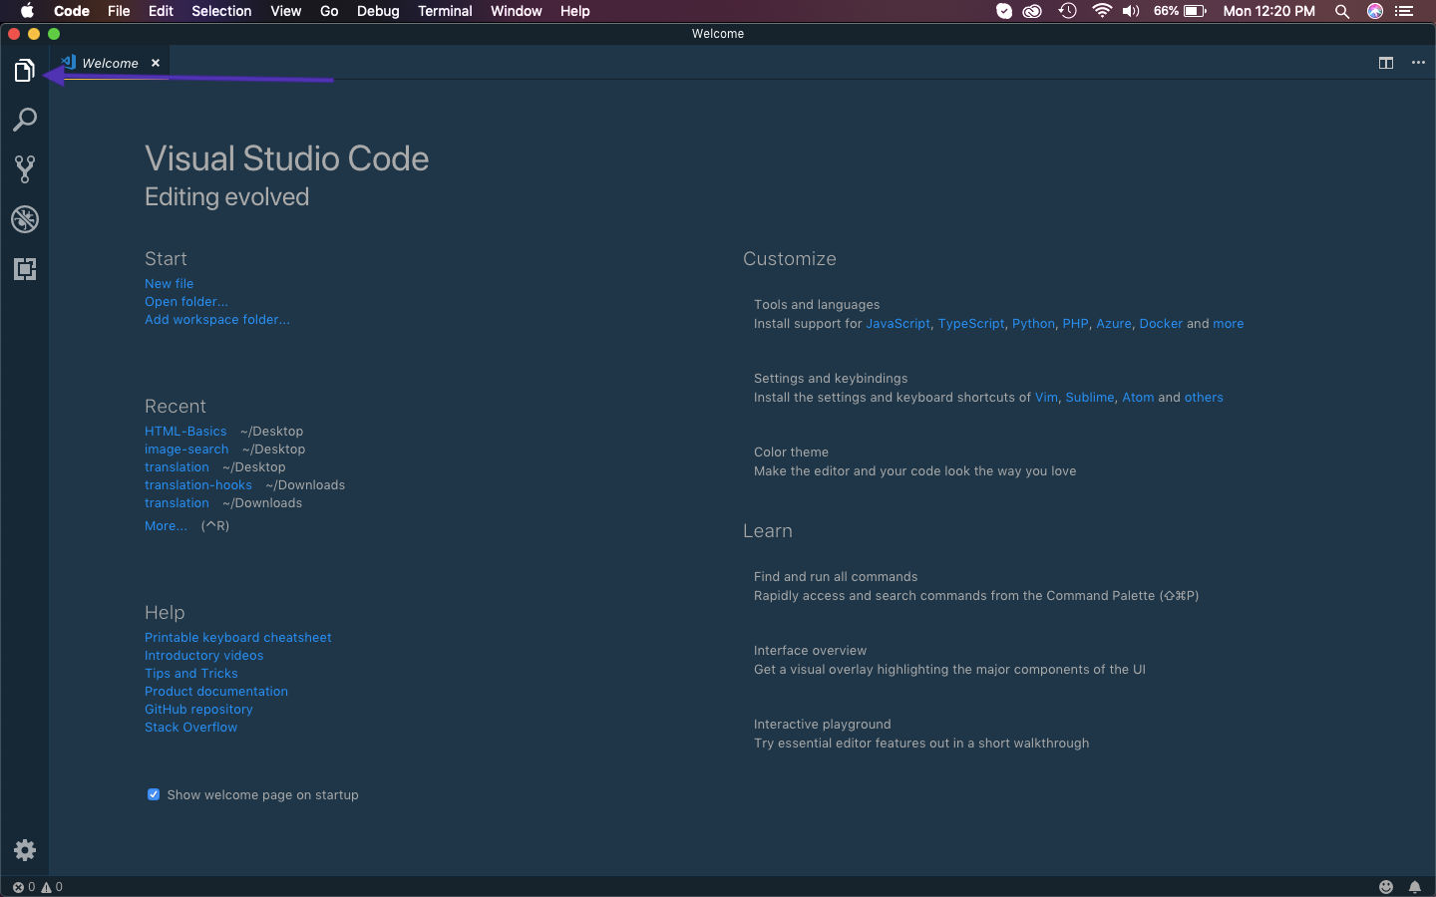Install Docker support link

1161,324
